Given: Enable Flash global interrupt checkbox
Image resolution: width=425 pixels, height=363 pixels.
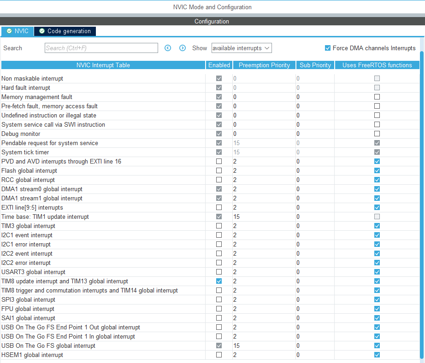Looking at the screenshot, I should pyautogui.click(x=219, y=170).
